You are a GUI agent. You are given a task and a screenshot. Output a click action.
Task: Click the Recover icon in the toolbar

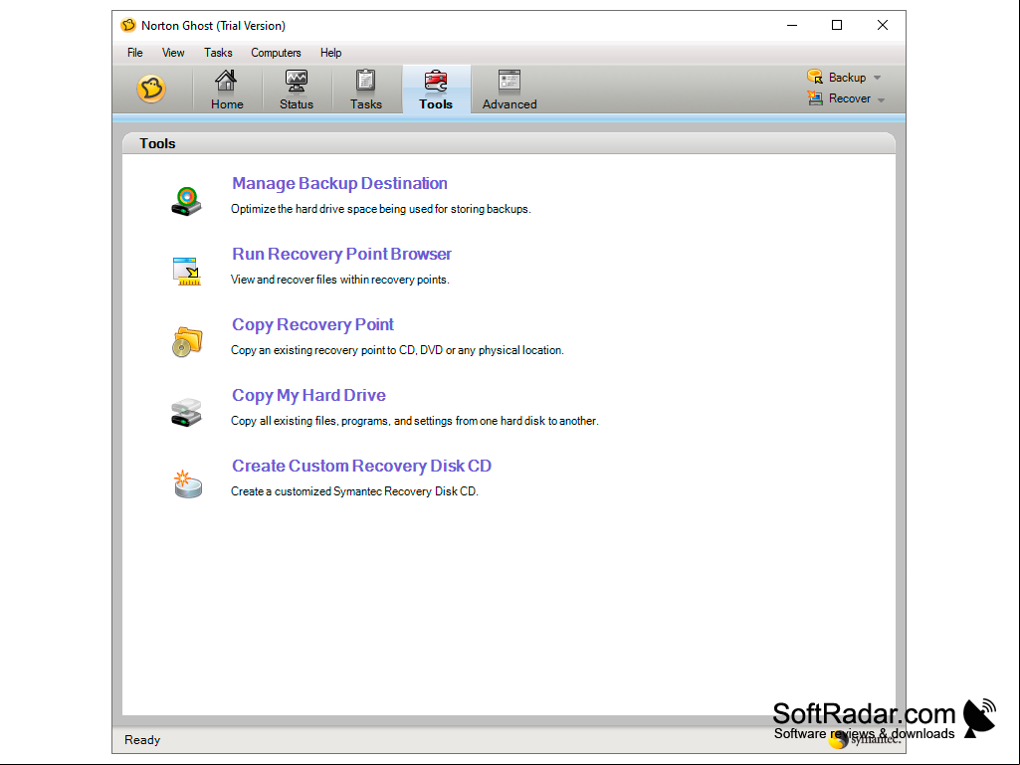tap(815, 98)
